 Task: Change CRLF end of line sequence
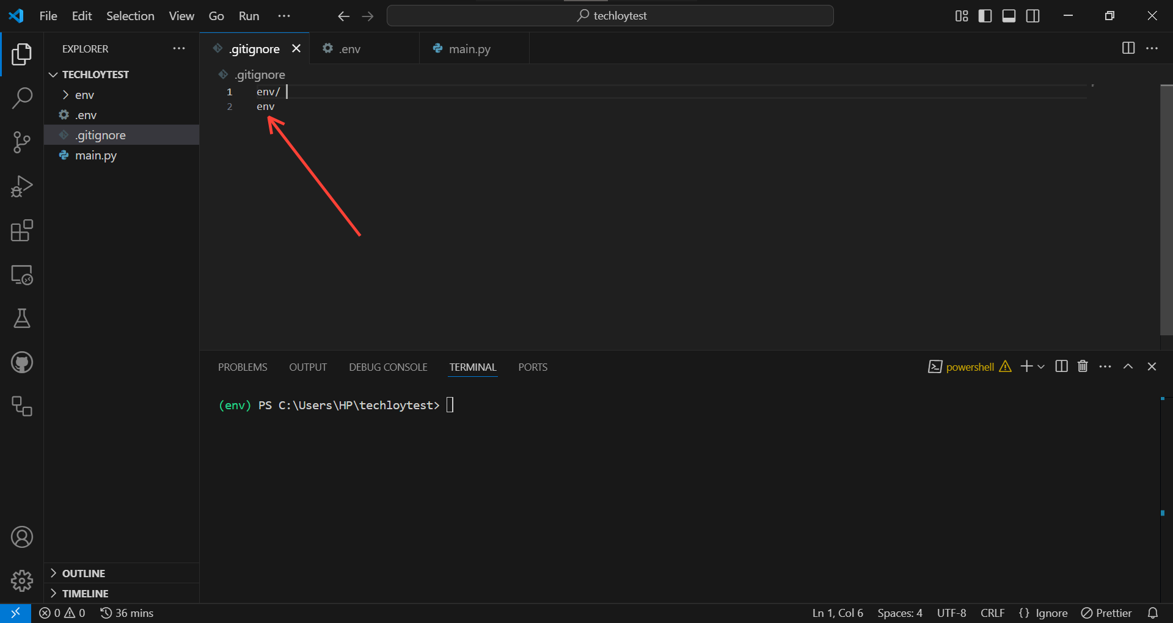(x=993, y=613)
